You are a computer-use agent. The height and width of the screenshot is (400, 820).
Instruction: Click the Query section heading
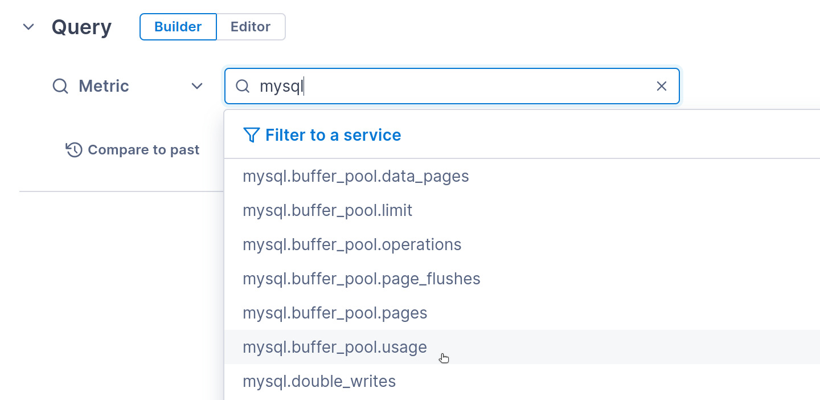[81, 27]
